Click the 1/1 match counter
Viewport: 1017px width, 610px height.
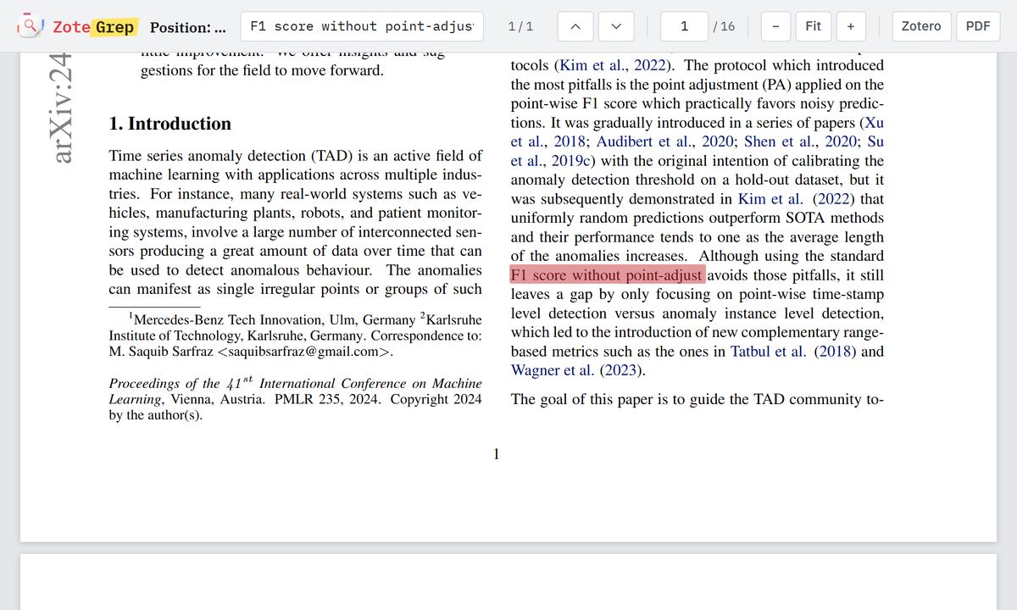520,26
